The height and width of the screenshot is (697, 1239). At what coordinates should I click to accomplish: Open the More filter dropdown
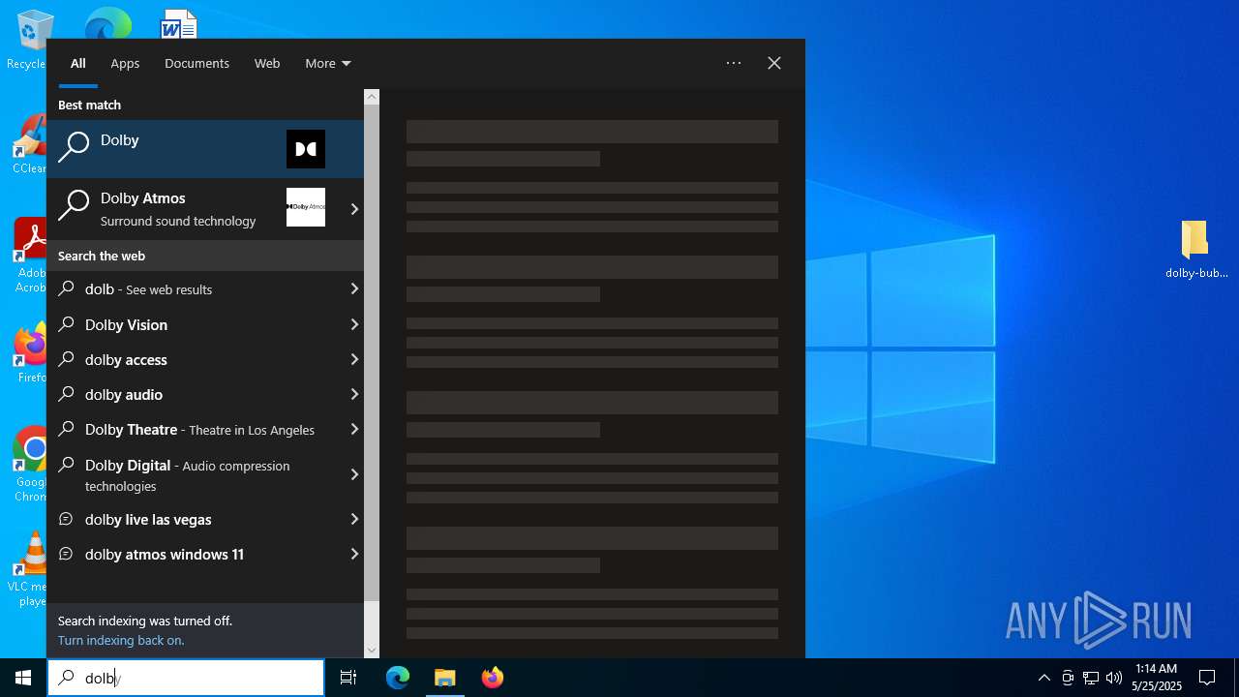pos(328,63)
